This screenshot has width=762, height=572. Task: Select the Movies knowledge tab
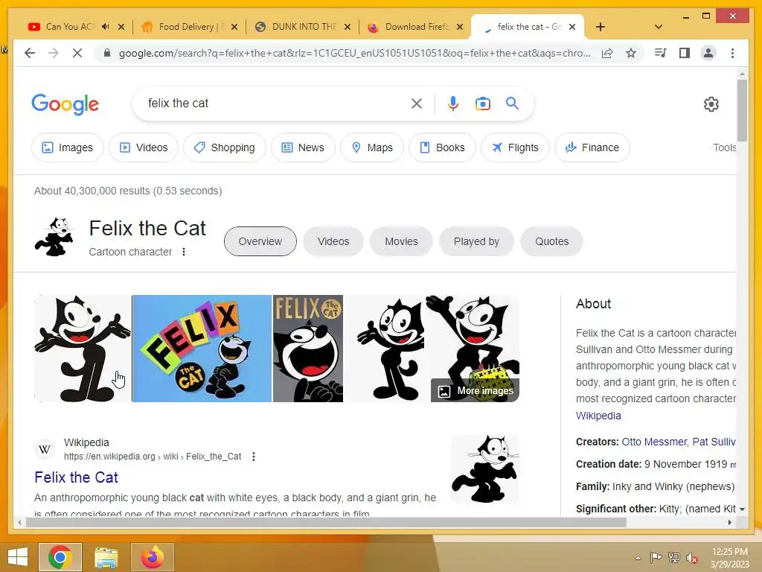tap(401, 241)
